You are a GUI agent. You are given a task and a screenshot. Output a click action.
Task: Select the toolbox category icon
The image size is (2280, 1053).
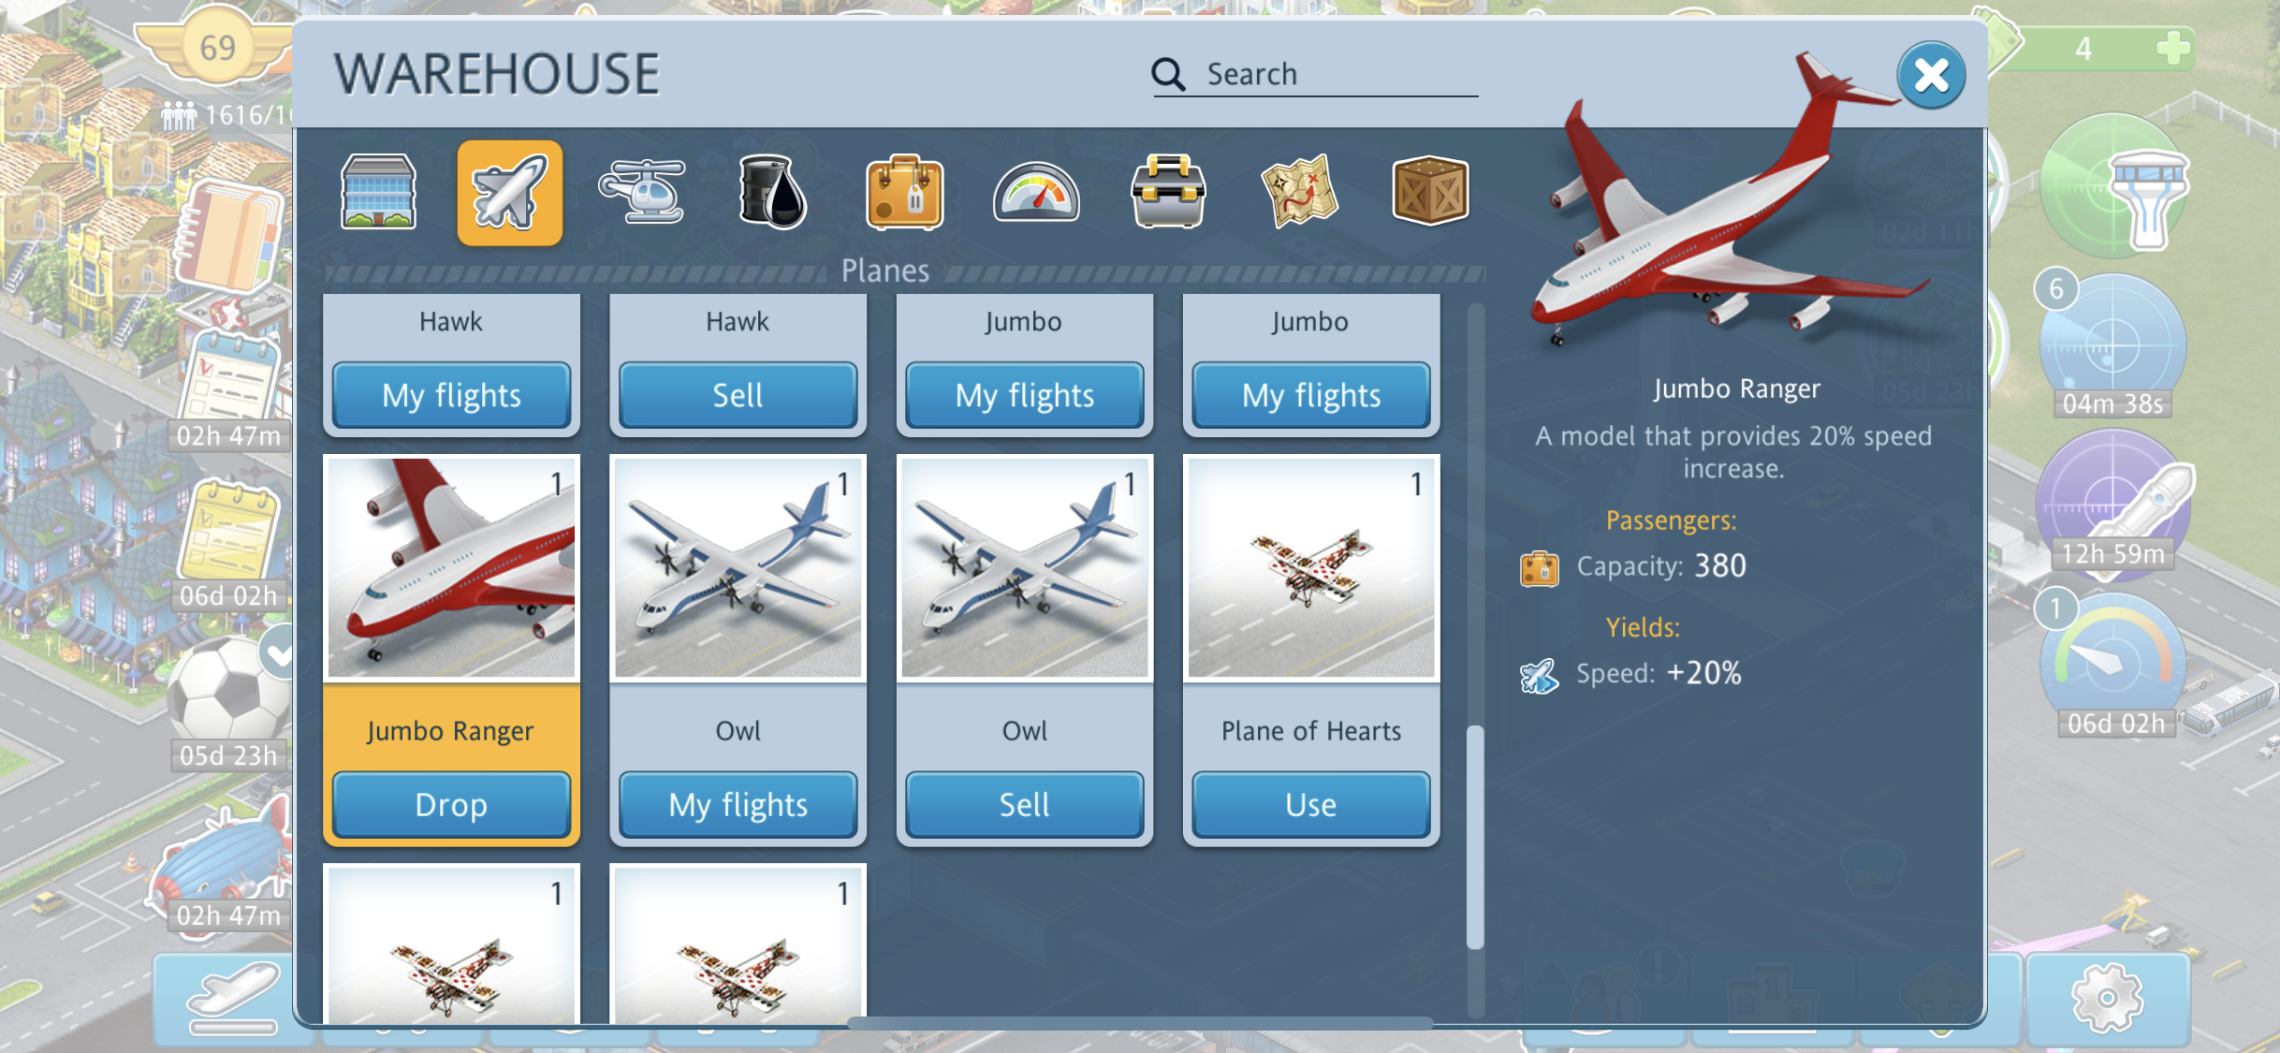pos(1167,192)
